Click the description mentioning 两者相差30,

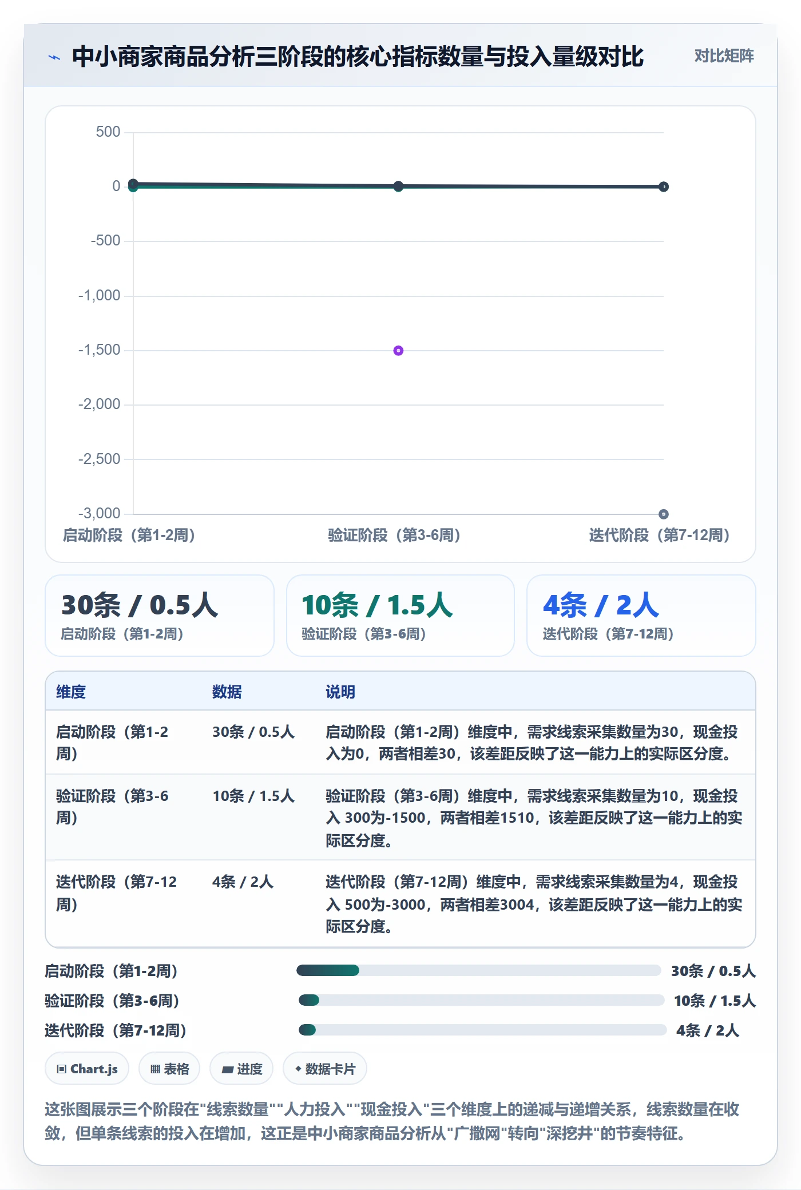[532, 743]
